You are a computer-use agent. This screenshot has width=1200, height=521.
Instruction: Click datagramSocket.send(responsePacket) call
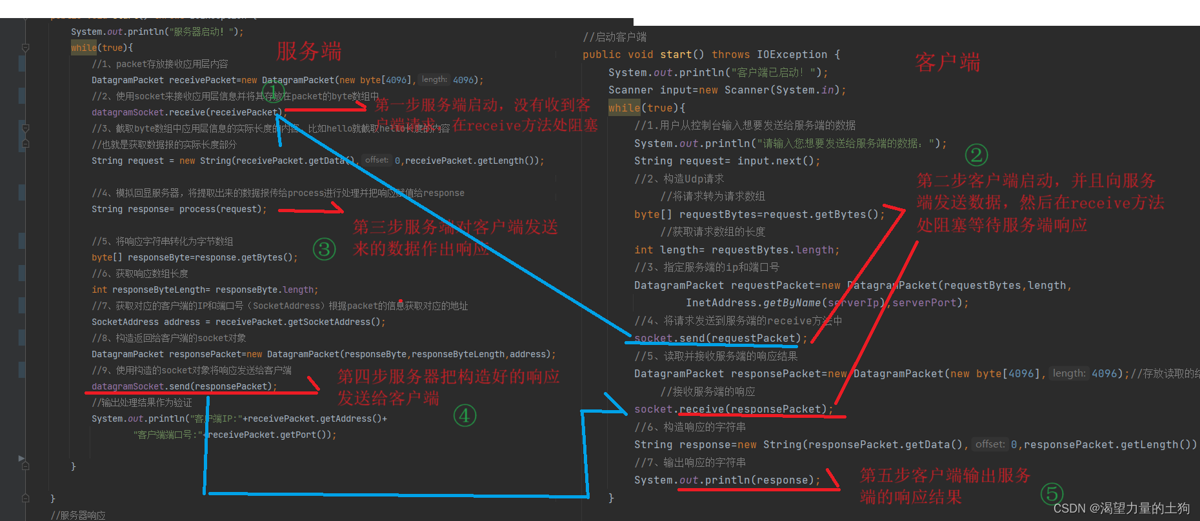click(x=184, y=386)
